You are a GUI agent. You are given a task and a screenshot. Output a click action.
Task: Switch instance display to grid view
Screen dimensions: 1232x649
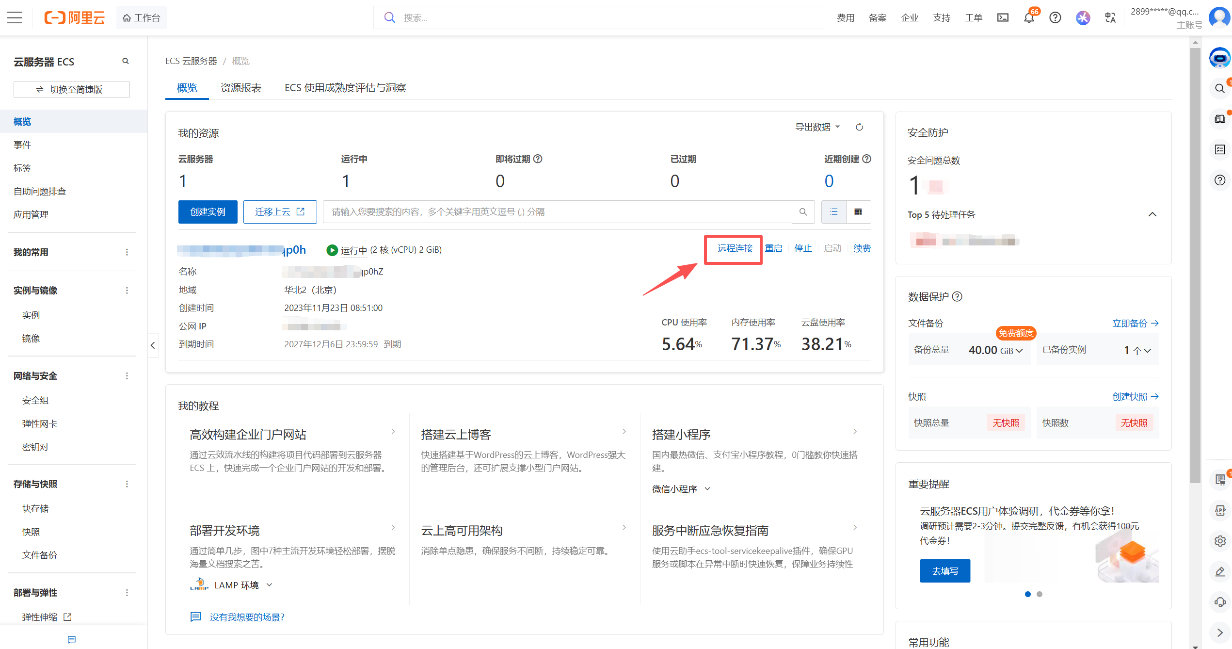[x=858, y=212]
